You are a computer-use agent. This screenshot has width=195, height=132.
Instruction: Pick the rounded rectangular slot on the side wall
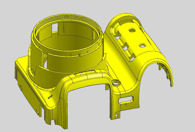pyautogui.click(x=126, y=100)
